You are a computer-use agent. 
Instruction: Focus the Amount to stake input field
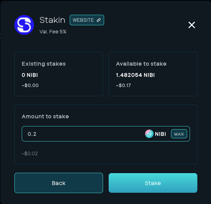pyautogui.click(x=83, y=134)
